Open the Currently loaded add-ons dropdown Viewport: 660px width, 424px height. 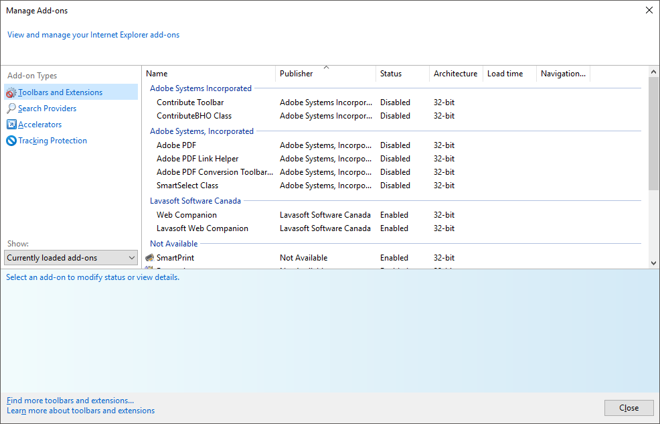point(71,258)
